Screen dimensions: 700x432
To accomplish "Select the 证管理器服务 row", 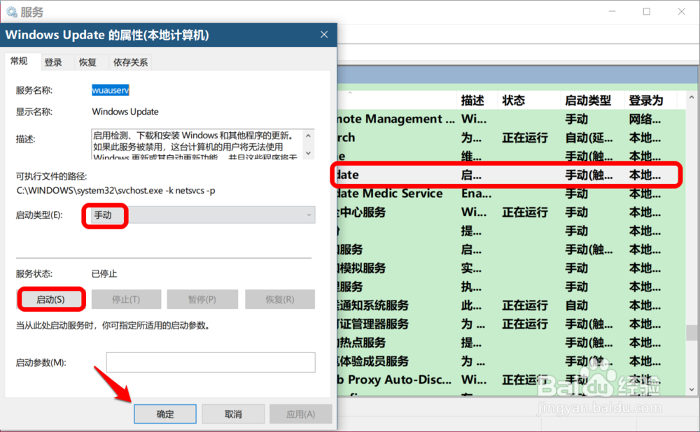I will point(511,324).
